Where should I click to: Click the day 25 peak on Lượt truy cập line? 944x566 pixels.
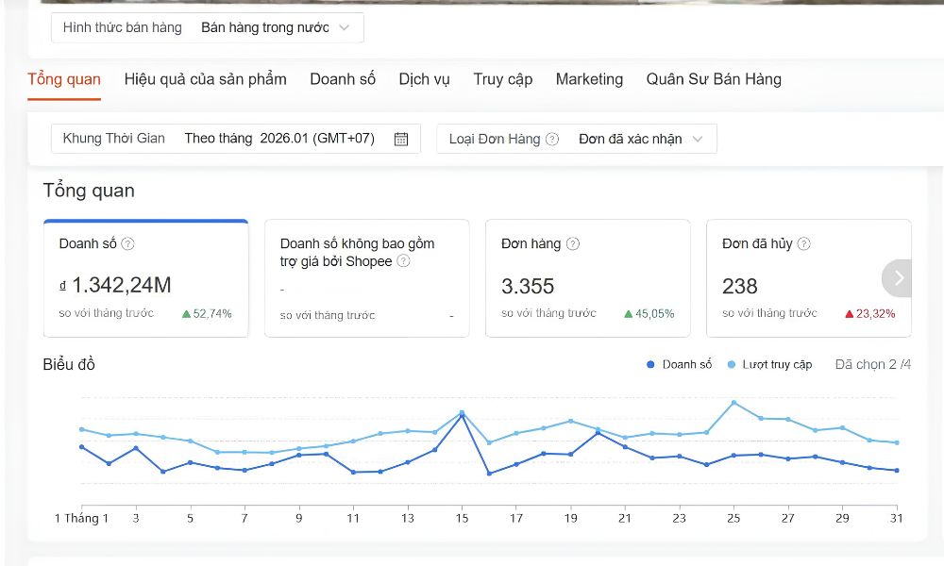tap(733, 403)
